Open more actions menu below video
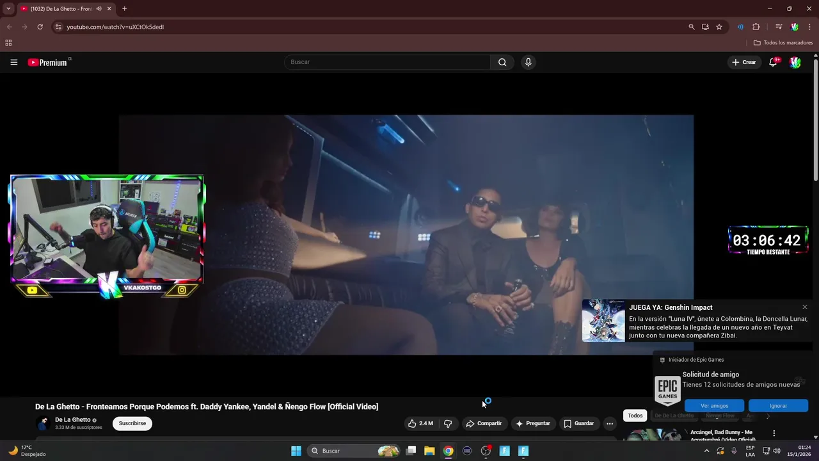This screenshot has width=819, height=461. 610,423
